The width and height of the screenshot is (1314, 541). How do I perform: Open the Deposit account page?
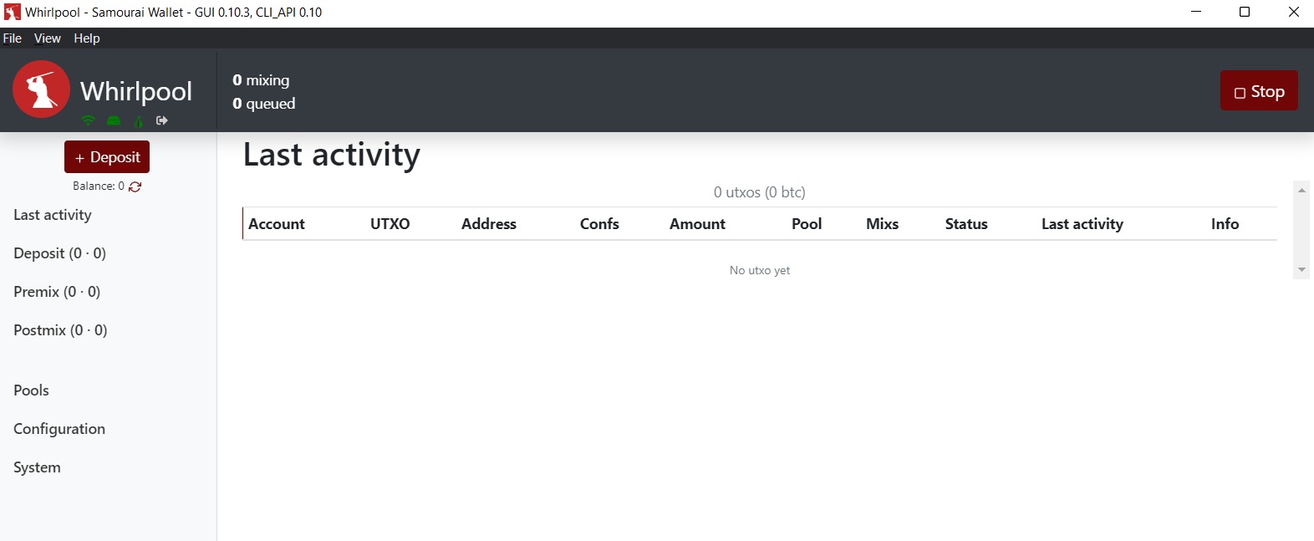tap(59, 253)
